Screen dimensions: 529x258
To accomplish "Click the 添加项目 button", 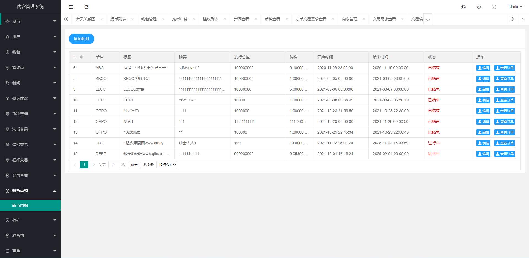I will pyautogui.click(x=81, y=39).
